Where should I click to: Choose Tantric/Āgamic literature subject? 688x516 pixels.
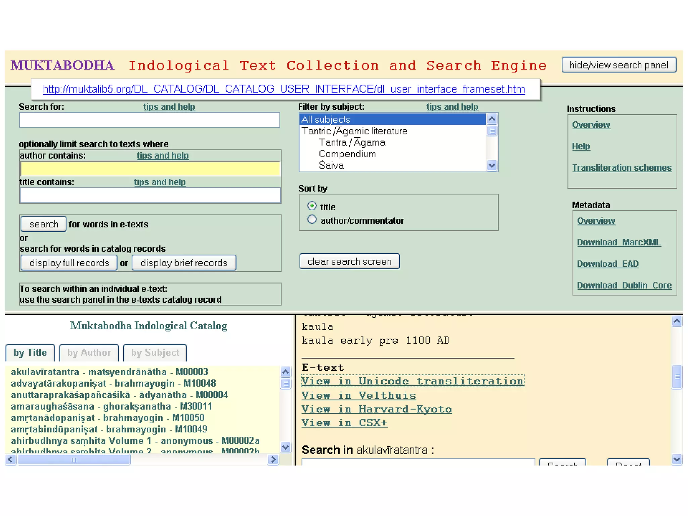pos(354,131)
